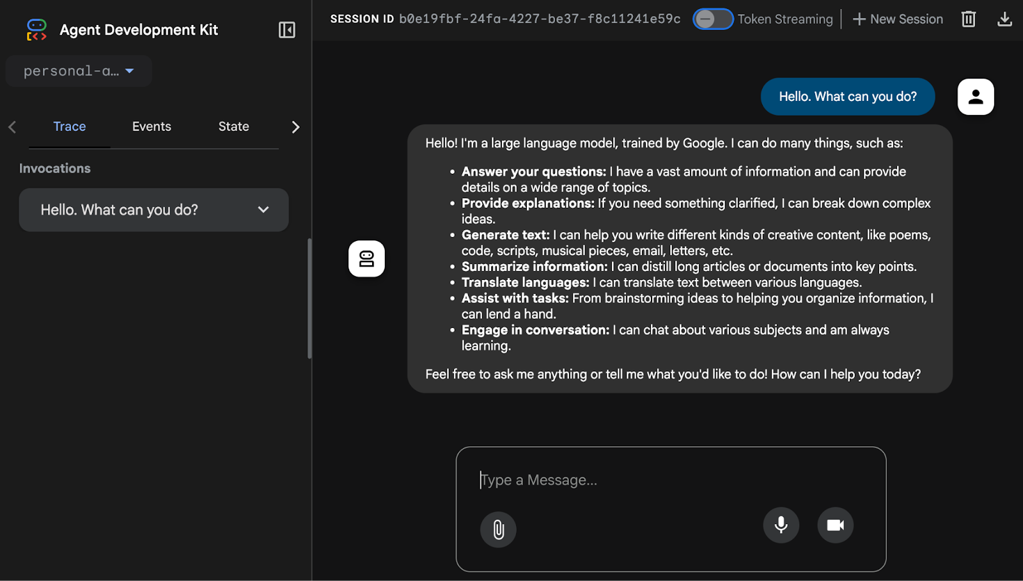1023x581 pixels.
Task: Switch to the Events tab
Action: pyautogui.click(x=151, y=127)
